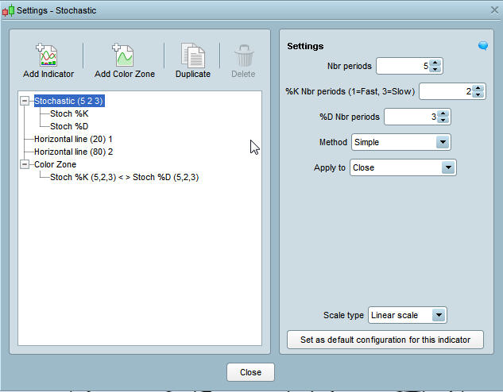Open the blue help speech bubble icon
This screenshot has height=392, width=503.
(x=483, y=45)
